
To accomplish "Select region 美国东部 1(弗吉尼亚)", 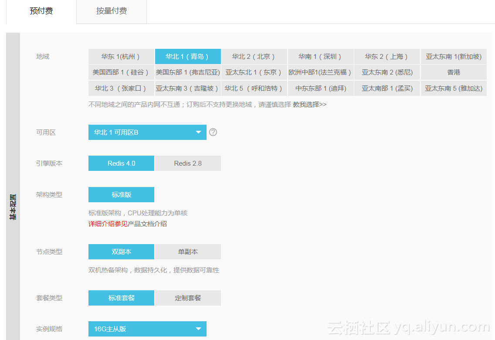I will coord(188,72).
